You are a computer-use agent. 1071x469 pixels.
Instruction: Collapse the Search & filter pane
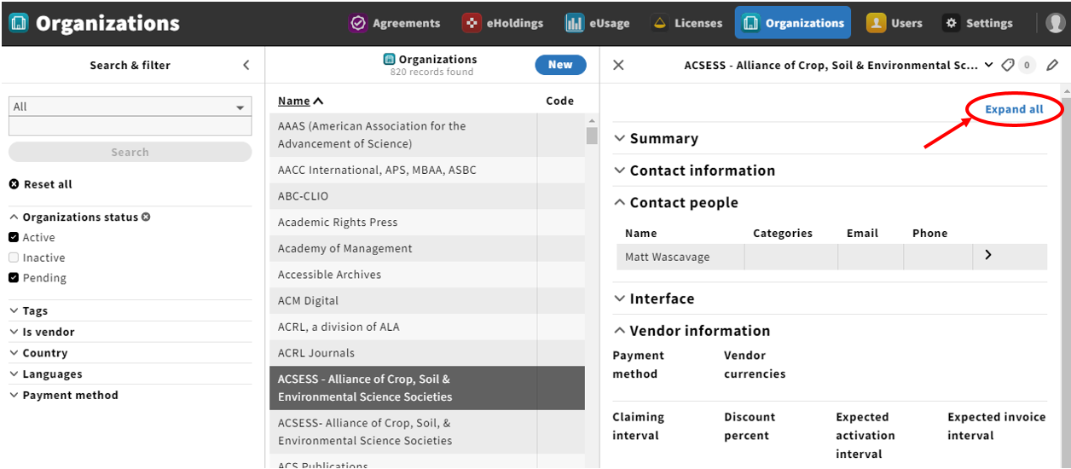tap(246, 65)
